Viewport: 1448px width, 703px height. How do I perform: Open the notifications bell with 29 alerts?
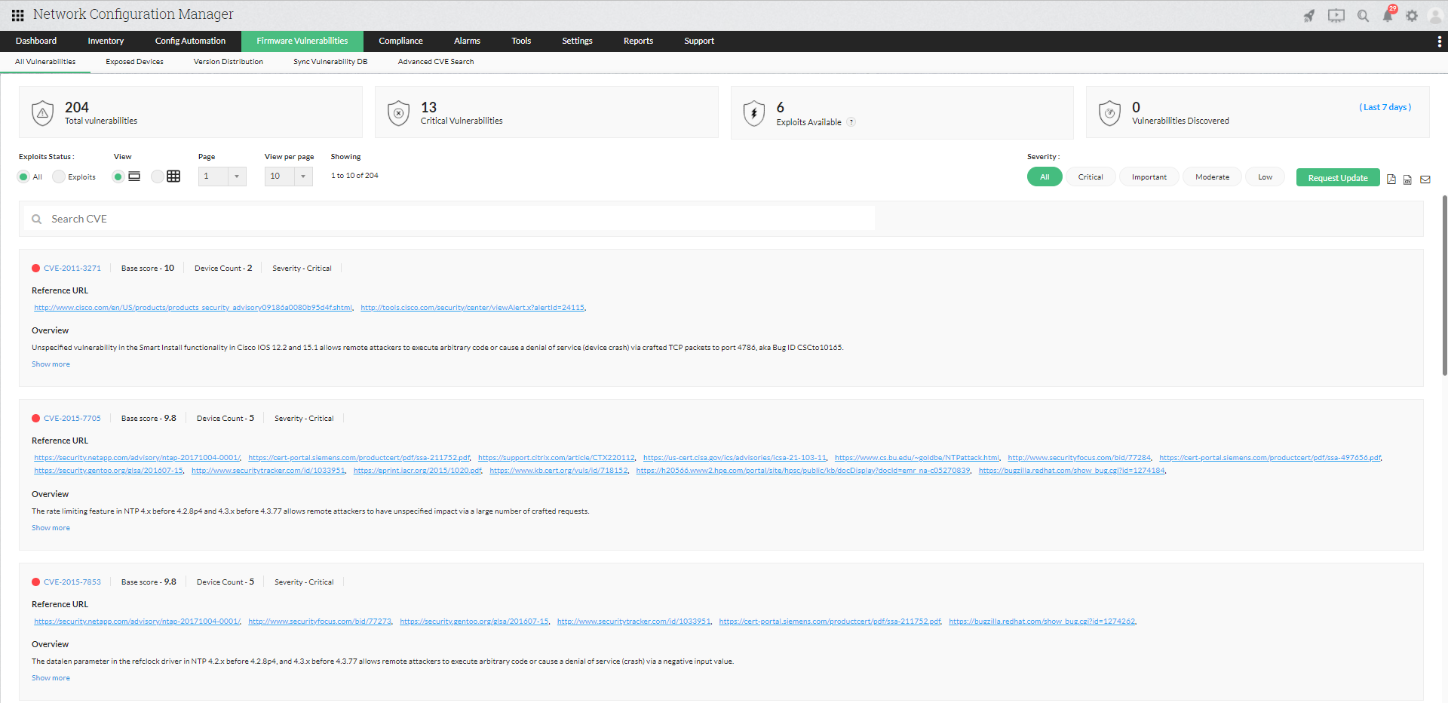[x=1388, y=15]
